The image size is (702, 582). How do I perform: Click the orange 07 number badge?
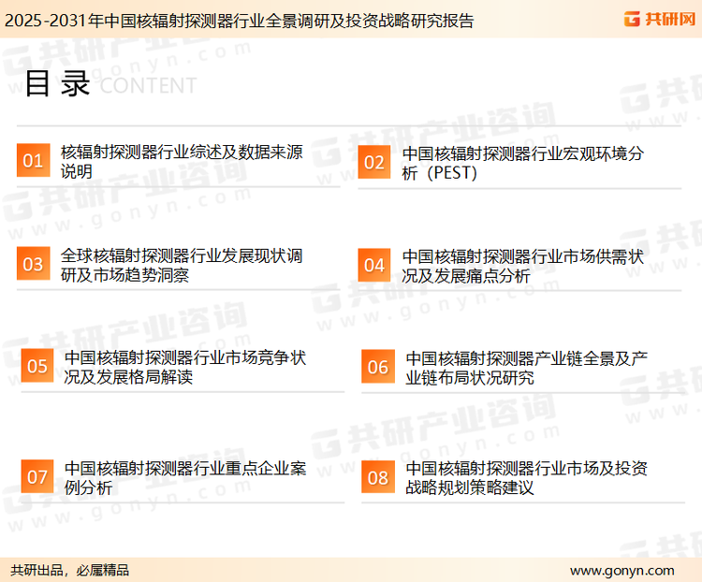click(x=37, y=476)
